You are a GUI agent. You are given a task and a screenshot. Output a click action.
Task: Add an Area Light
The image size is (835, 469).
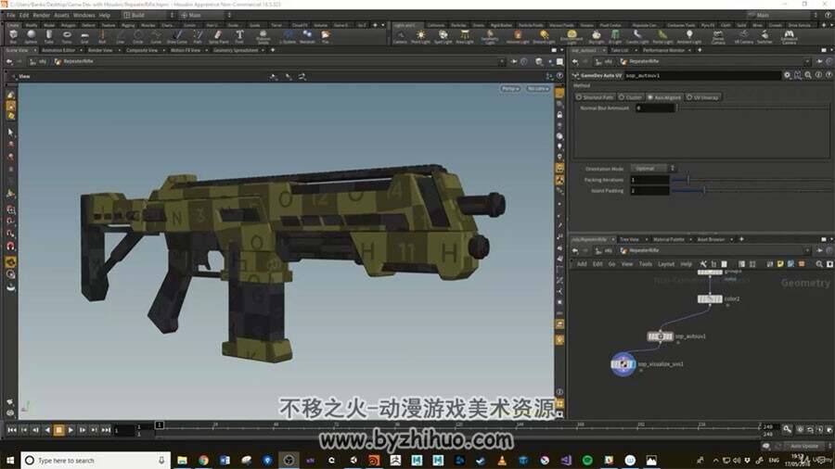point(465,36)
